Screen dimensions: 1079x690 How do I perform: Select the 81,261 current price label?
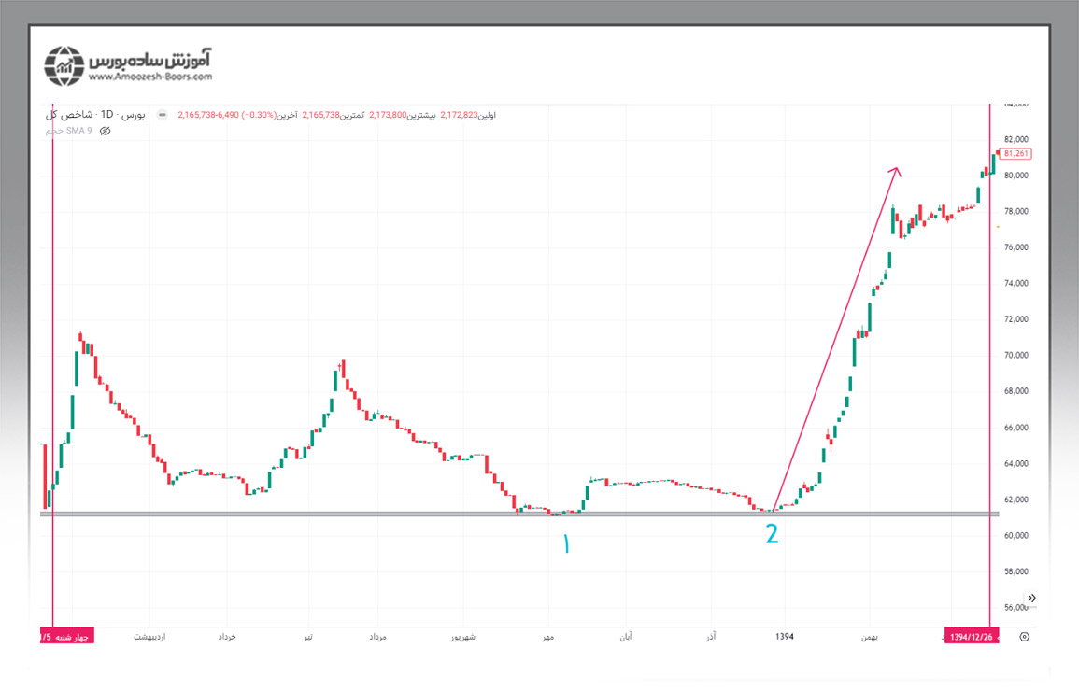tap(1016, 153)
